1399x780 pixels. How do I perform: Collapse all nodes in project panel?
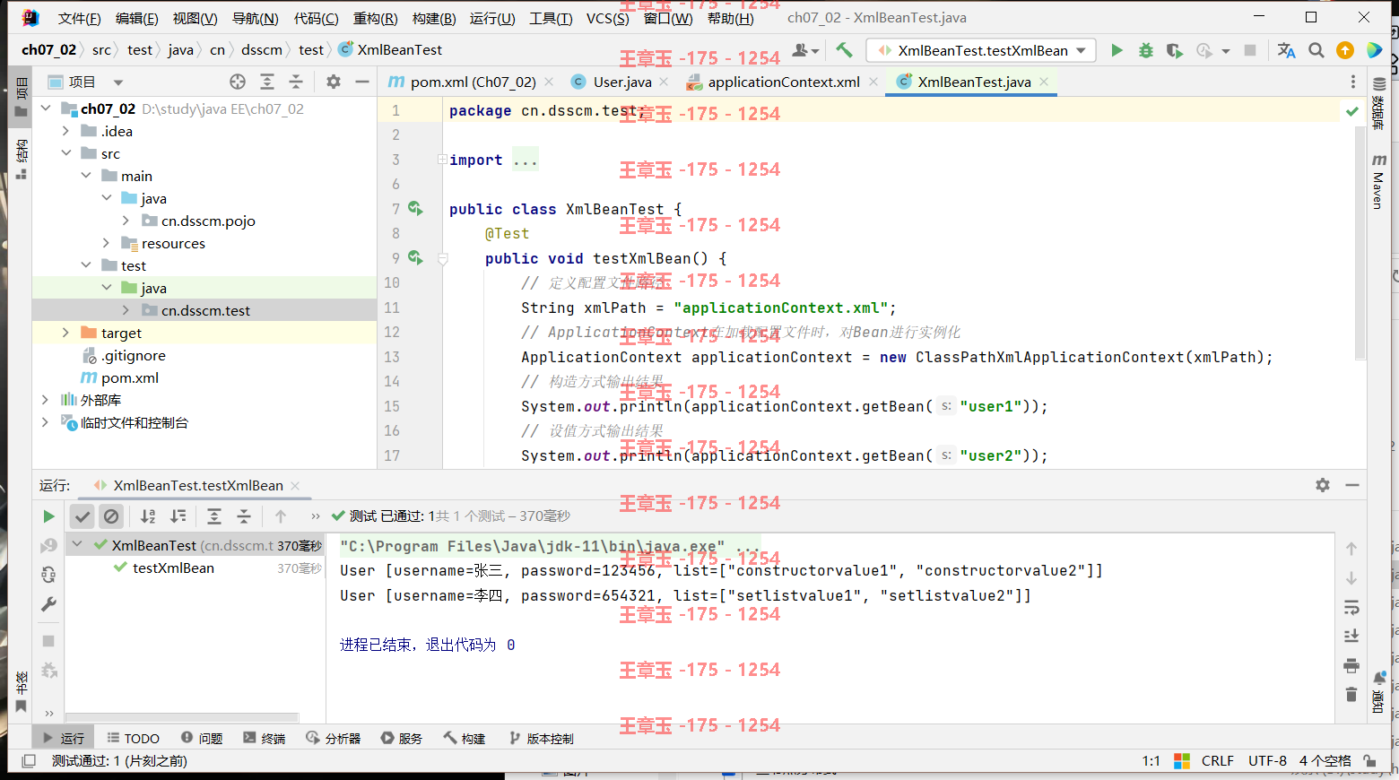(296, 82)
